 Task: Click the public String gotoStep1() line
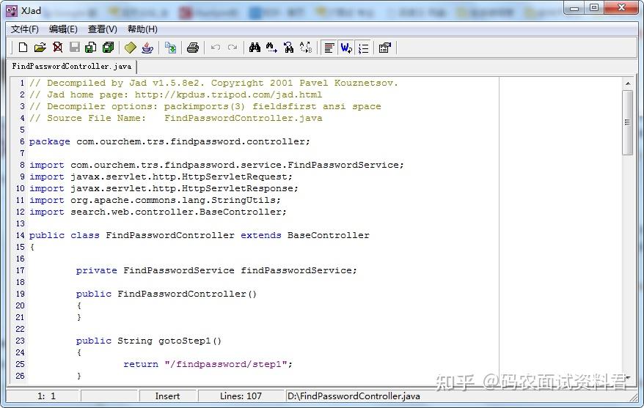[149, 341]
